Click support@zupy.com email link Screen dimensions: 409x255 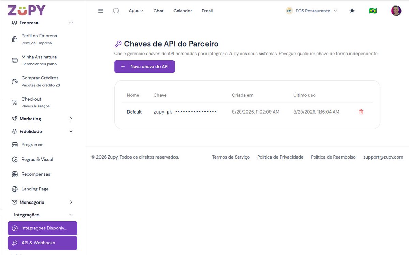(x=383, y=157)
